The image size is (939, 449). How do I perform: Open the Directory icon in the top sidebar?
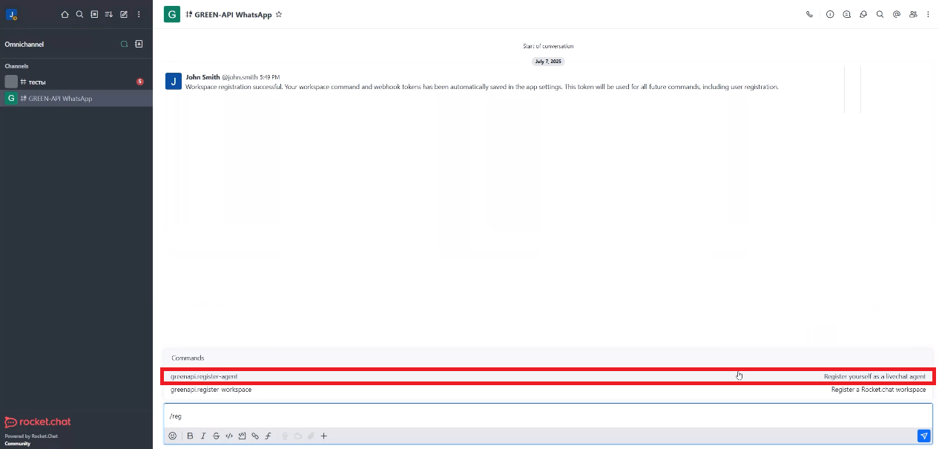[x=94, y=14]
